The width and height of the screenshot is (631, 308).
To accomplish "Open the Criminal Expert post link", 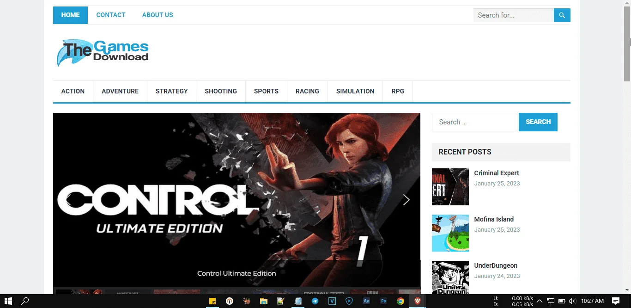I will [497, 173].
